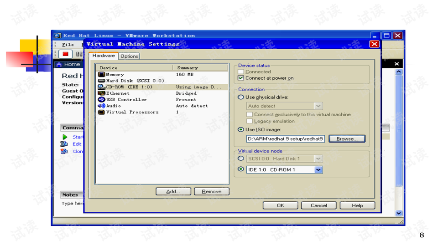Toggle the Connected checkbox
This screenshot has width=438, height=246.
tap(241, 72)
